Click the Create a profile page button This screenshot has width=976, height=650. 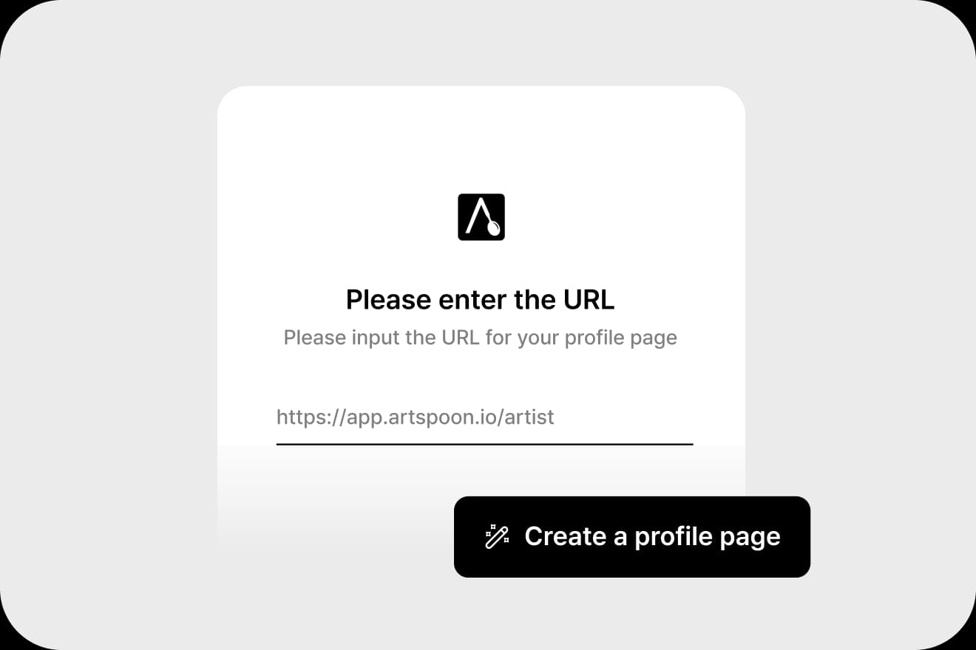(x=632, y=536)
